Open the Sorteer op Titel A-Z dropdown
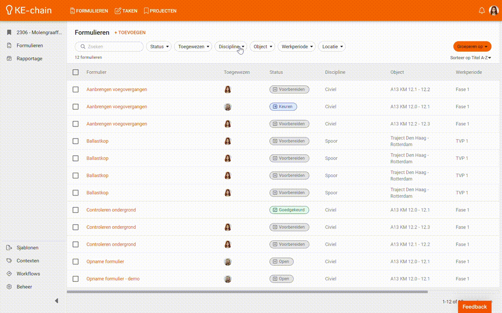 click(471, 58)
